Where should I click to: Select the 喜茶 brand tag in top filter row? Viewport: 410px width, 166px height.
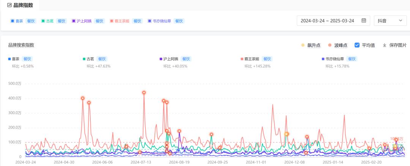coord(19,21)
